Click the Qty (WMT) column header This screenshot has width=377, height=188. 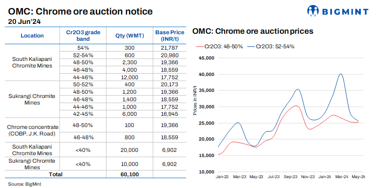point(126,36)
